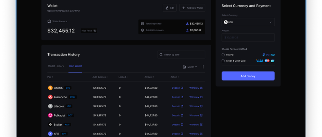Click the Add New Wallet button
322x137 pixels.
tap(192, 8)
